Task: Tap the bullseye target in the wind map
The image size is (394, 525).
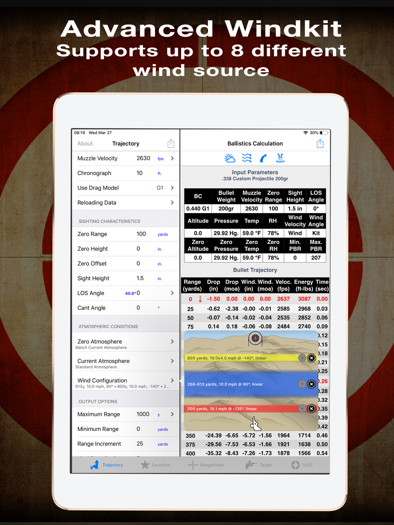Action: 255,338
